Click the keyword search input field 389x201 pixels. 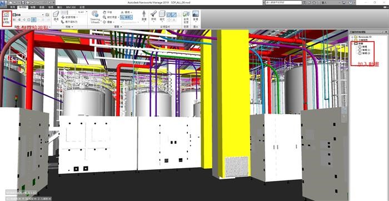click(x=283, y=2)
